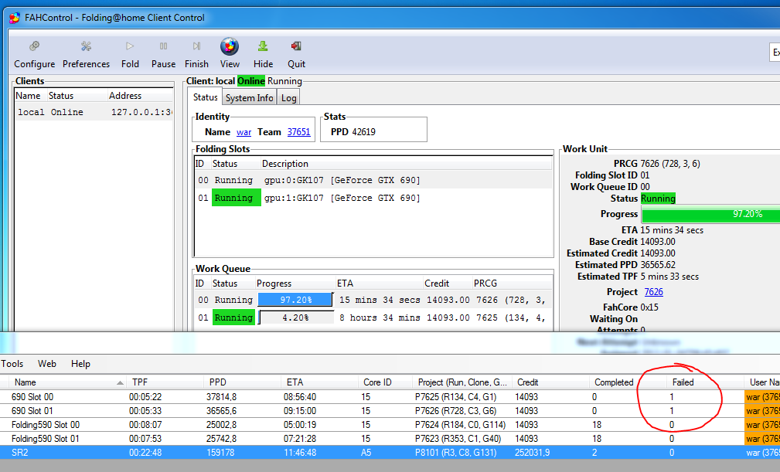Viewport: 780px width, 472px height.
Task: Select the 'Folding590 Slot 00' row
Action: (390, 425)
